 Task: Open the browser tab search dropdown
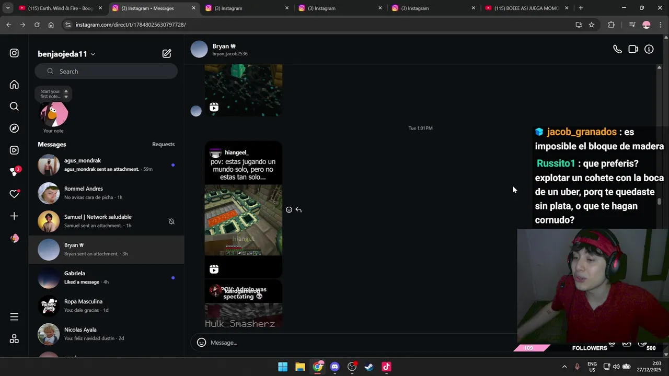tap(7, 8)
